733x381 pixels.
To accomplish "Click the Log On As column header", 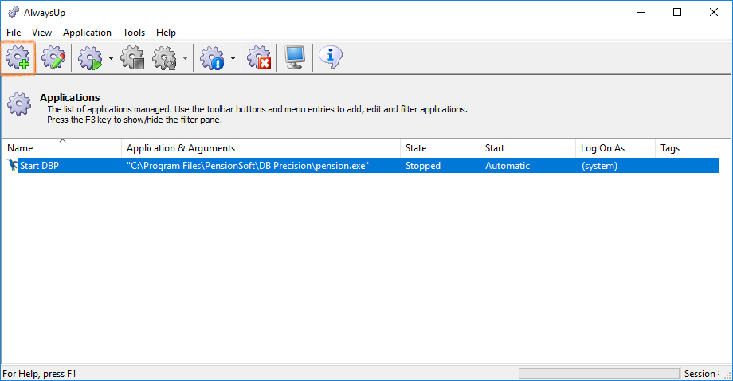I will coord(613,148).
